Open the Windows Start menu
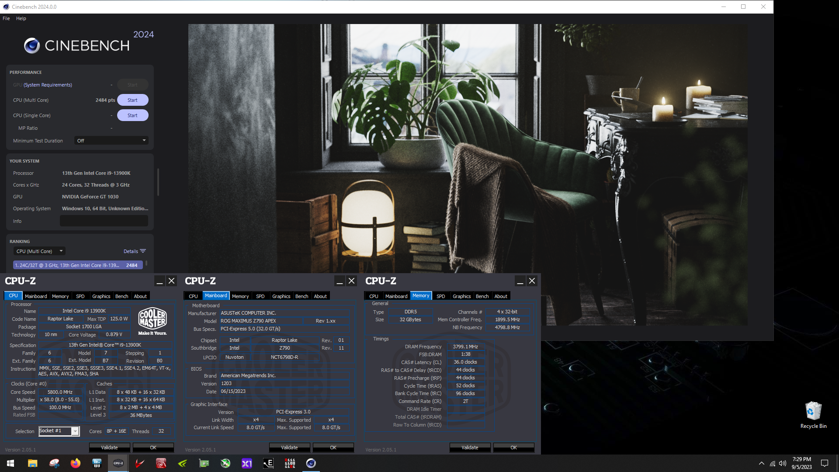This screenshot has width=839, height=472. point(10,463)
